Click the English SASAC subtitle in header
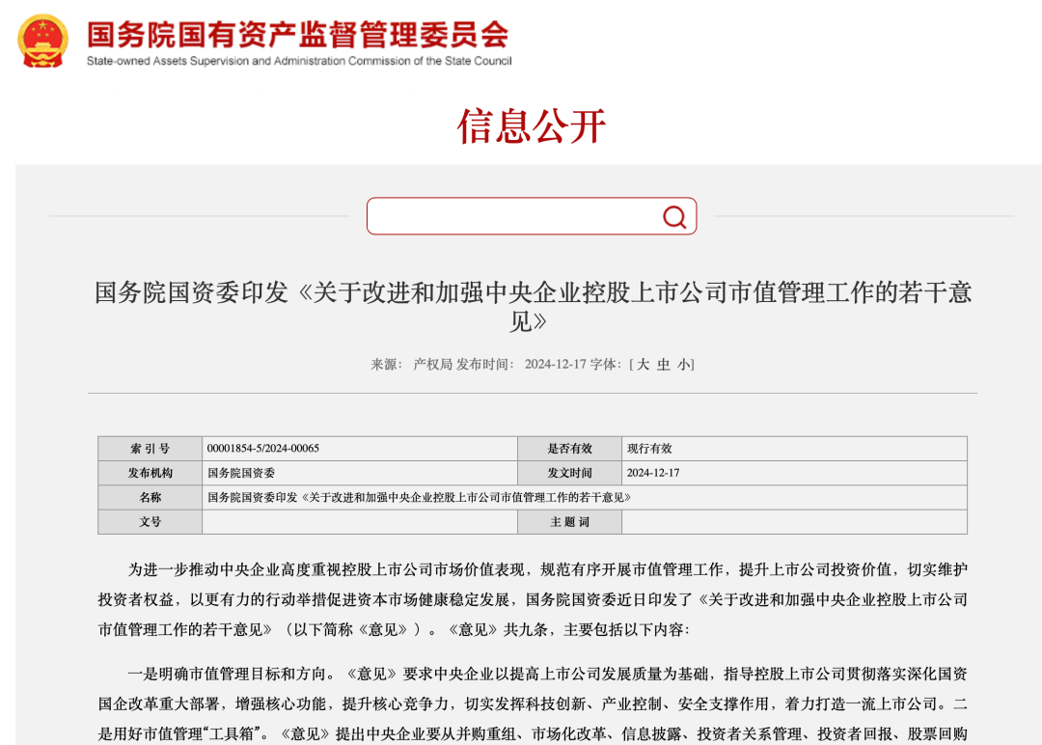Viewport: 1042px width, 745px height. tap(299, 61)
